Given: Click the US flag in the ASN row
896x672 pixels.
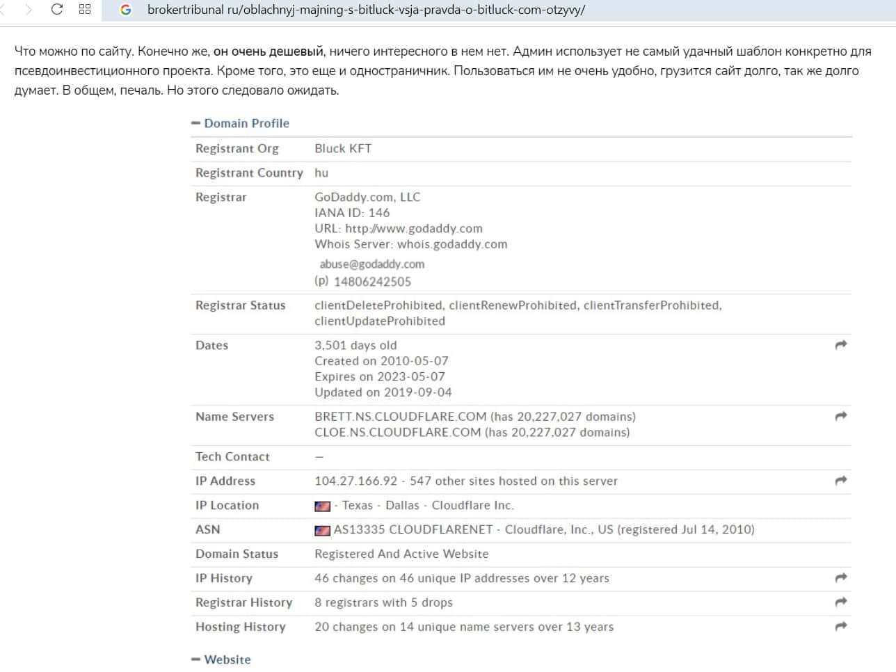Looking at the screenshot, I should click(322, 530).
